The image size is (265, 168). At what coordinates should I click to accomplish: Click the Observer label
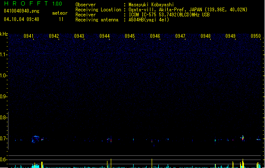[x=86, y=5]
